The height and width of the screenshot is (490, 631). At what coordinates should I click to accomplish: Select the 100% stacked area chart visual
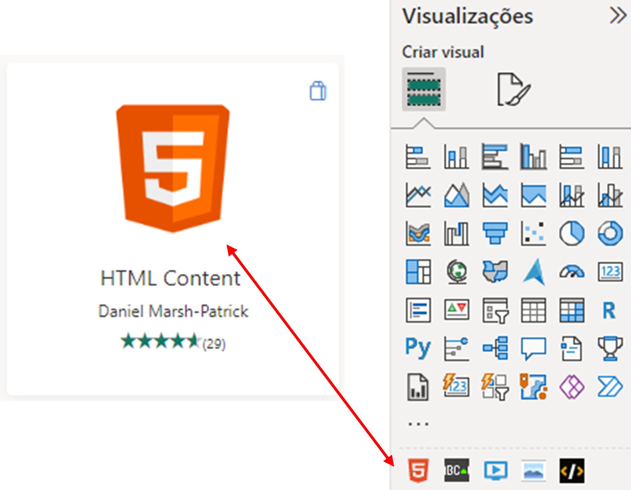(x=533, y=195)
